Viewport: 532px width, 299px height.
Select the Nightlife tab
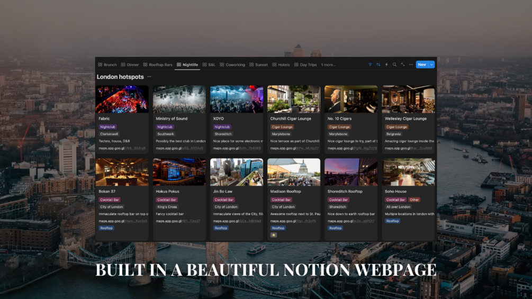(187, 65)
